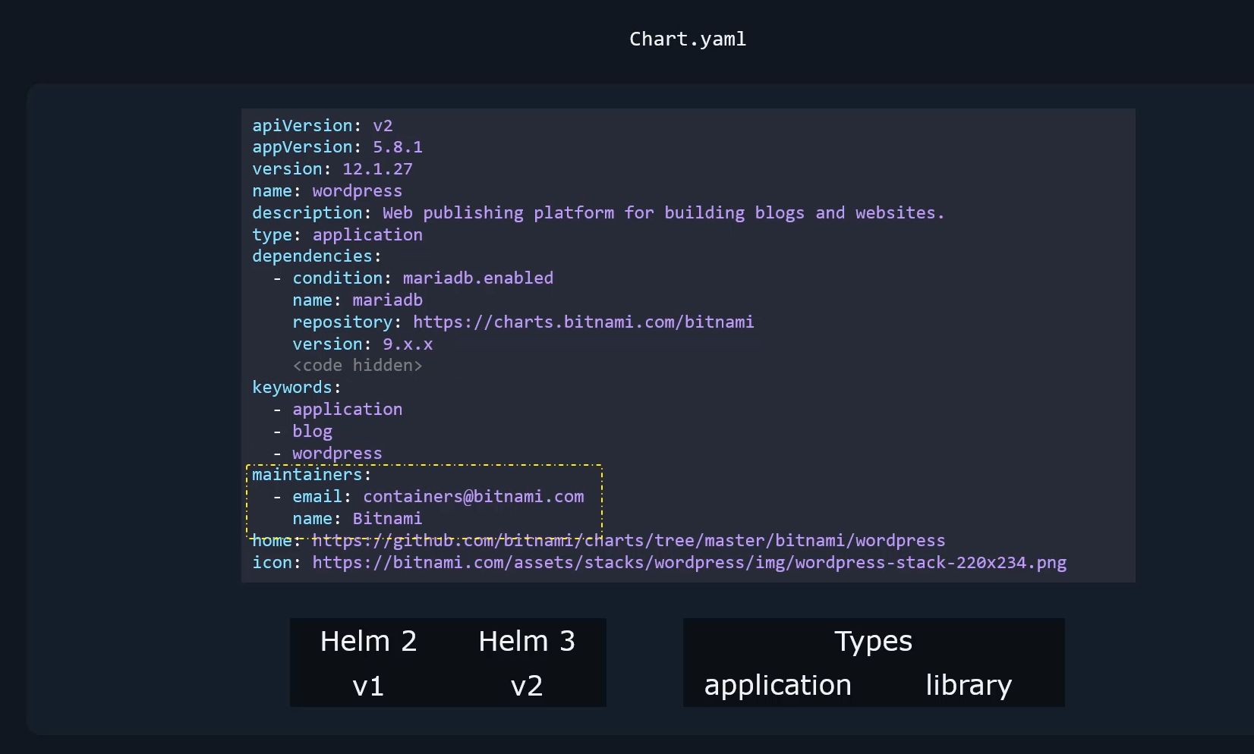Click the 'maintainers:' key
The image size is (1254, 754).
[x=312, y=475]
